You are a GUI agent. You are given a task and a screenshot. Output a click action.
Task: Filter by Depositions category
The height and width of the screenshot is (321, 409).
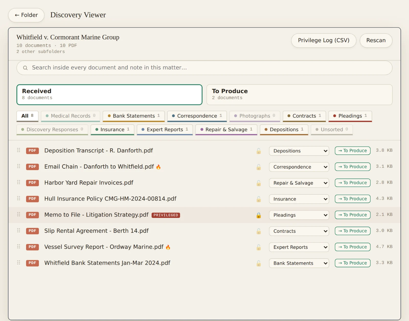click(x=284, y=130)
